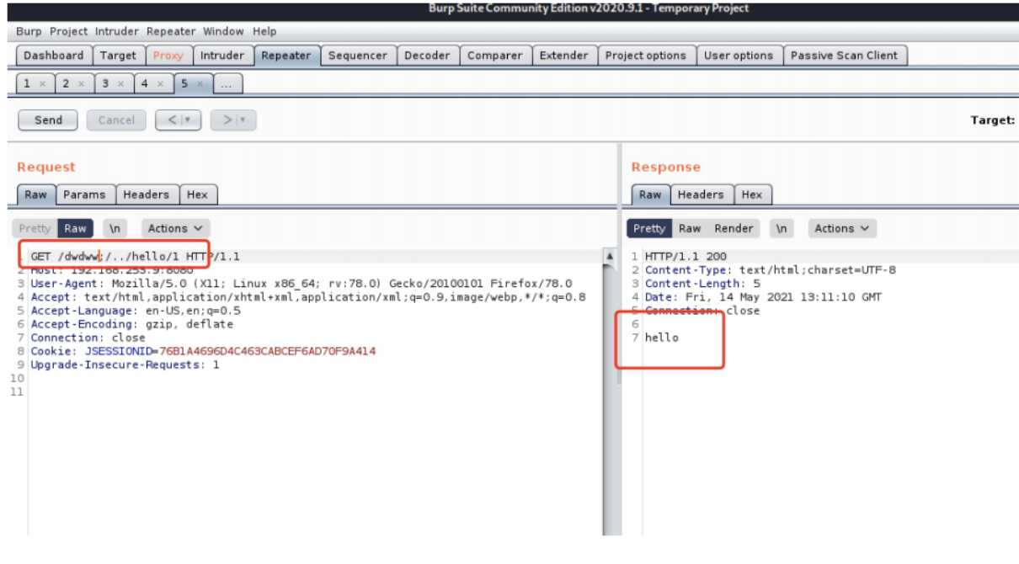This screenshot has height=564, width=1019.
Task: Click the JSESSIONID cookie value
Action: tap(267, 351)
